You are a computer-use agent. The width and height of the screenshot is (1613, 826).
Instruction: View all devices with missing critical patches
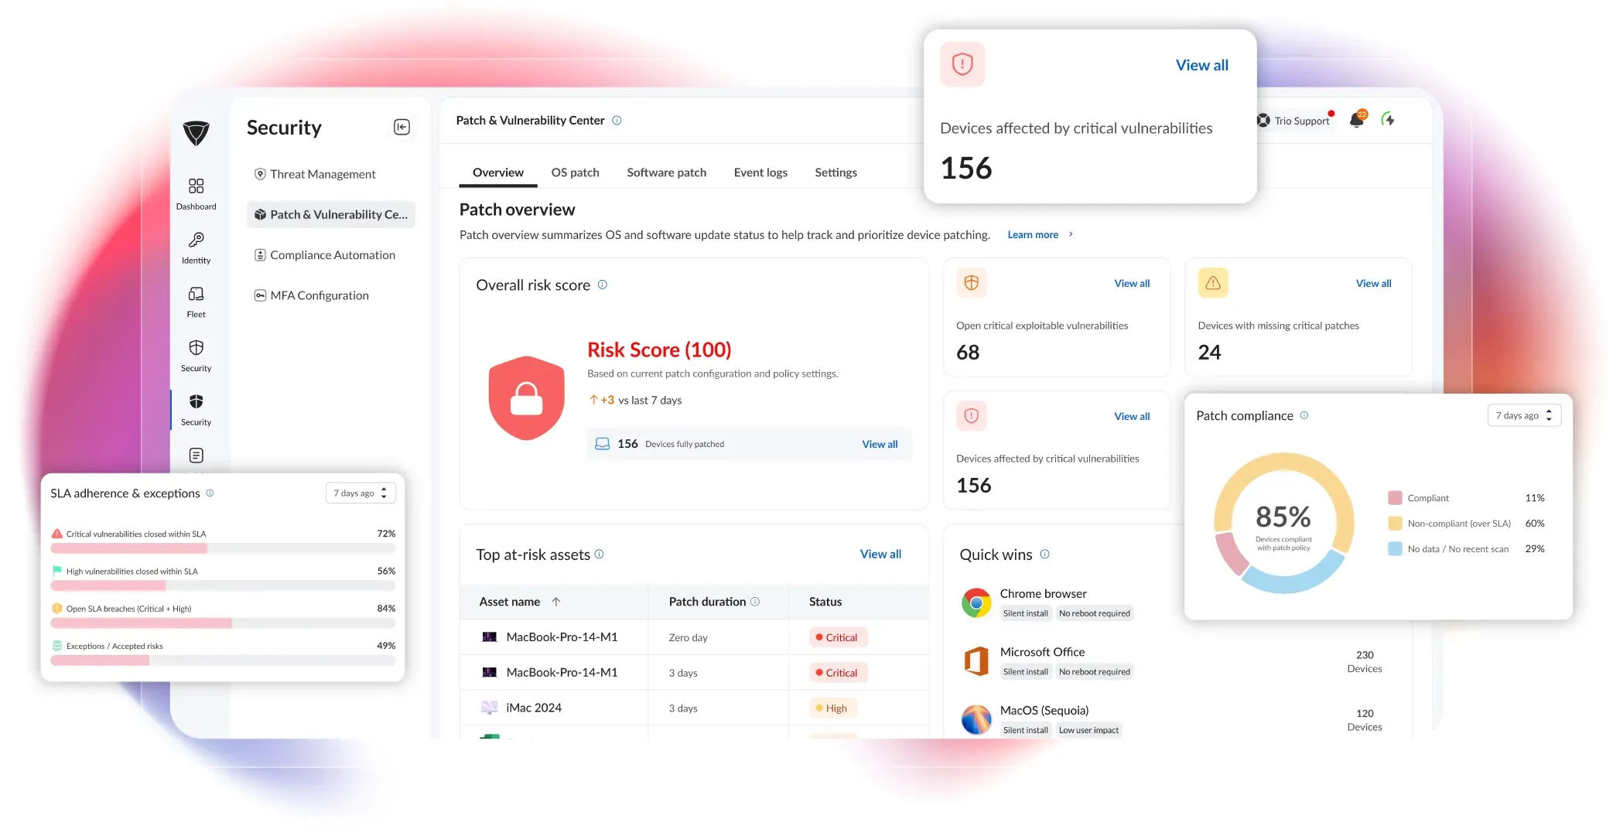click(1373, 283)
